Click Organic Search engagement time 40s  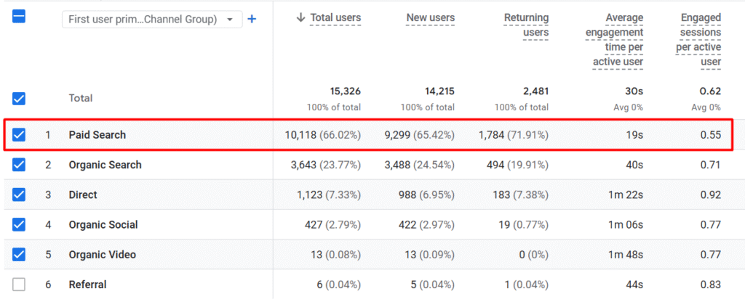[x=634, y=165]
